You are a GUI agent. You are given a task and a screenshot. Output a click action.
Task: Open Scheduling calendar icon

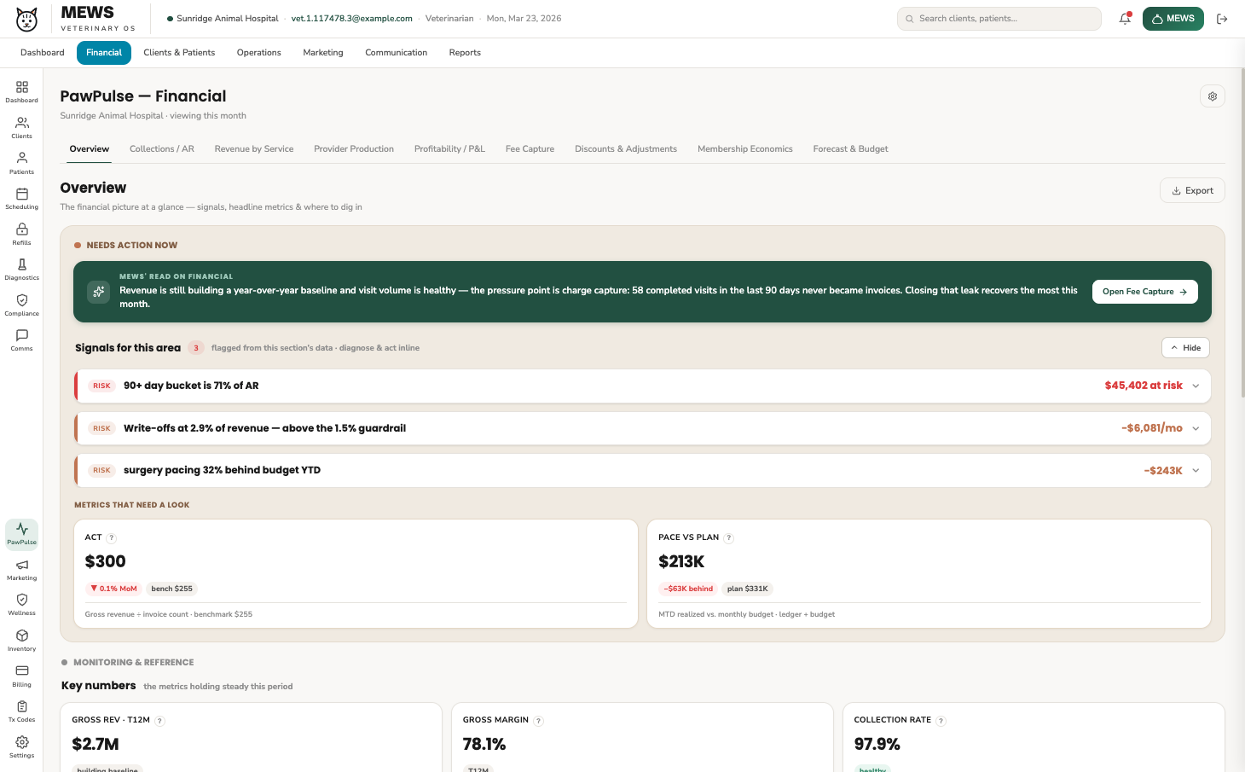21,198
